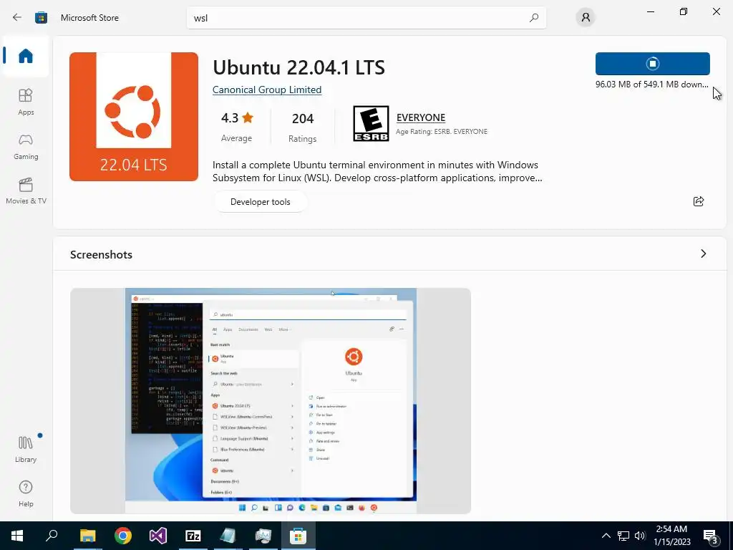Viewport: 733px width, 550px height.
Task: Click the Screenshots section heading
Action: pyautogui.click(x=102, y=254)
